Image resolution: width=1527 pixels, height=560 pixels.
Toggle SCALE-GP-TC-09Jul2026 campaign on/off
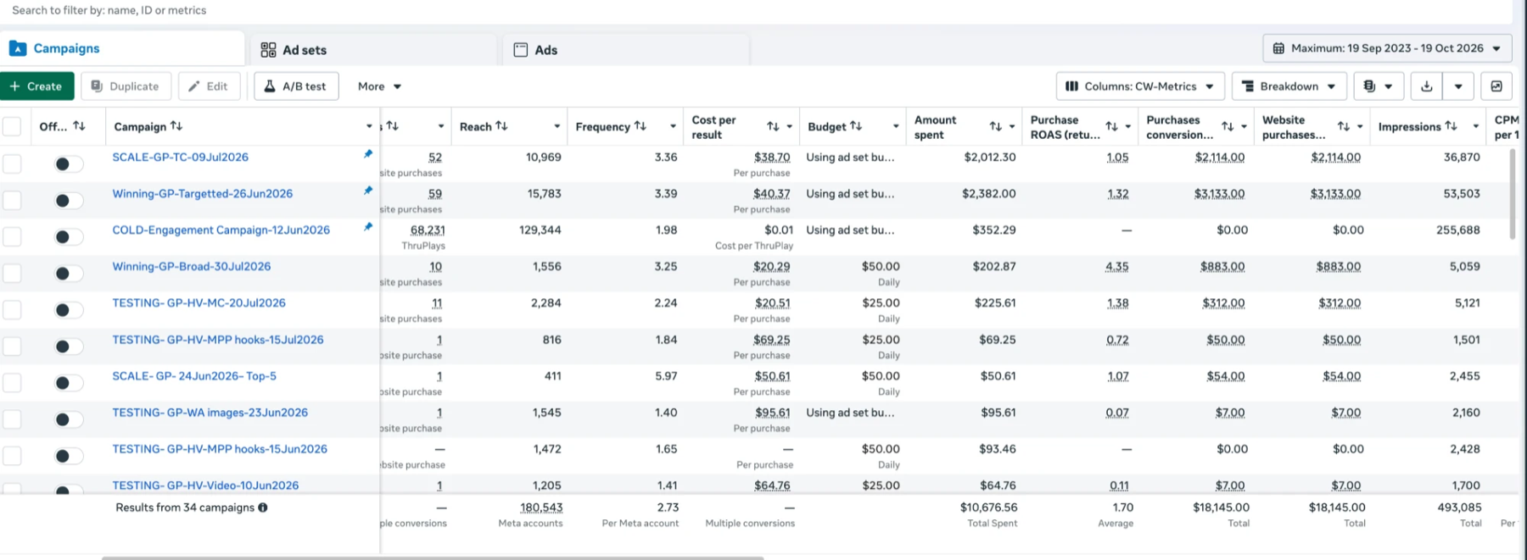(x=69, y=164)
